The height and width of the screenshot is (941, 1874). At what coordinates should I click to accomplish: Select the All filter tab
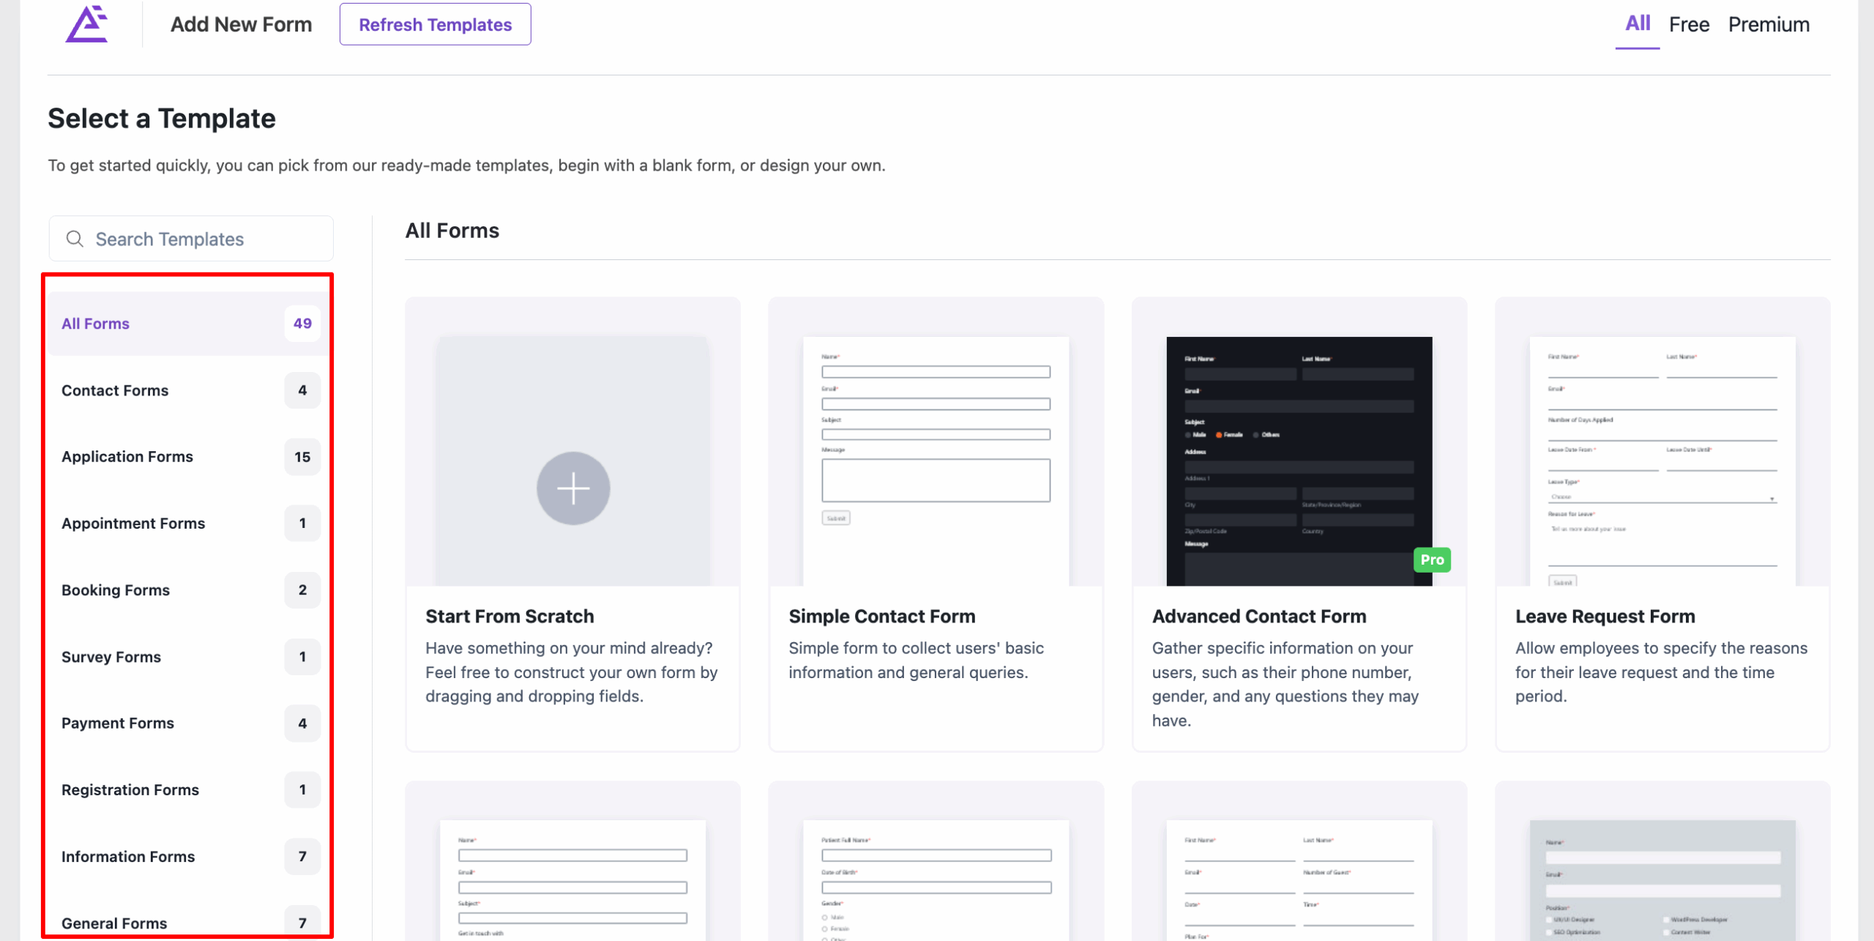click(x=1637, y=23)
